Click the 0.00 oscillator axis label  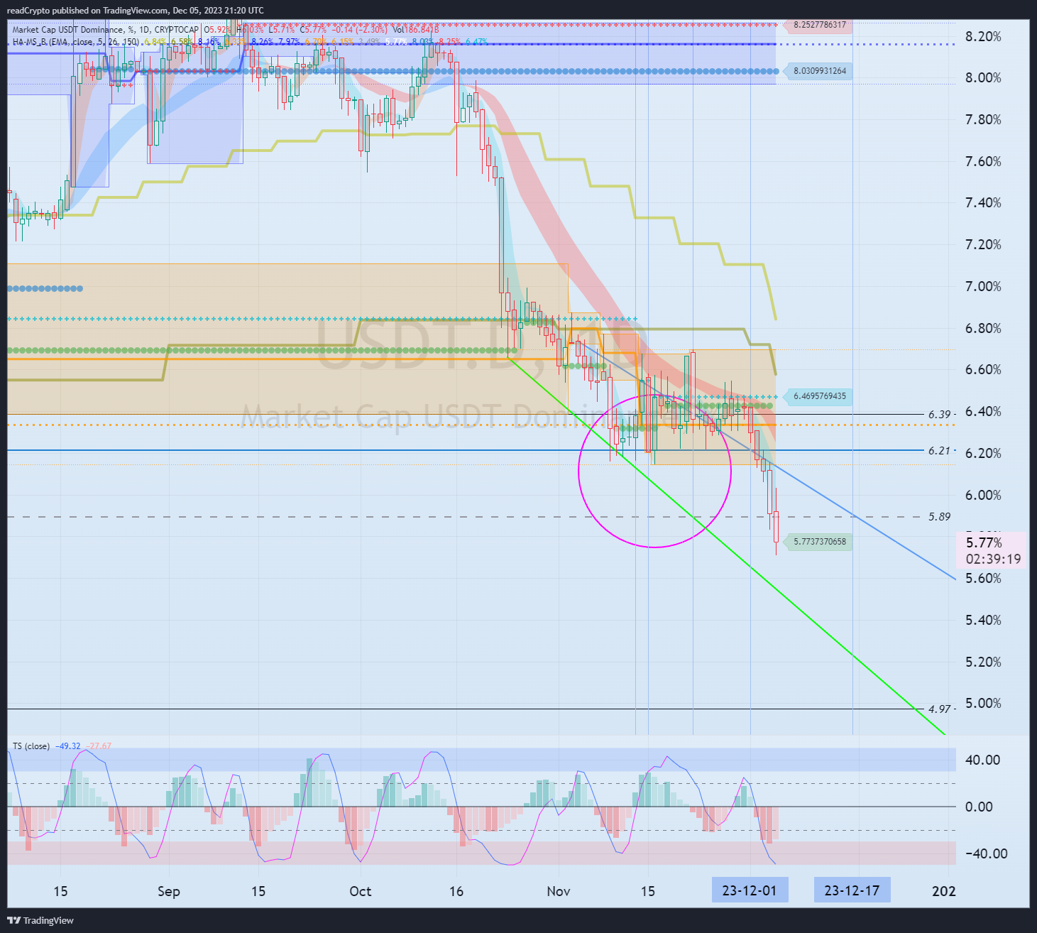coord(979,807)
